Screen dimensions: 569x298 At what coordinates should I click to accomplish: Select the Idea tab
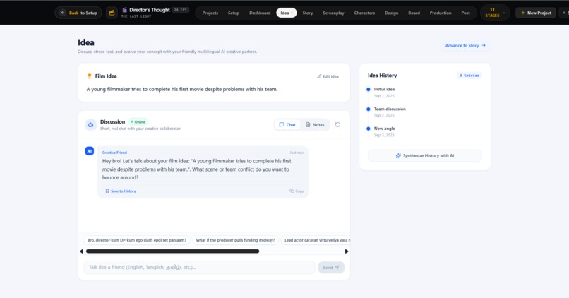coord(287,13)
